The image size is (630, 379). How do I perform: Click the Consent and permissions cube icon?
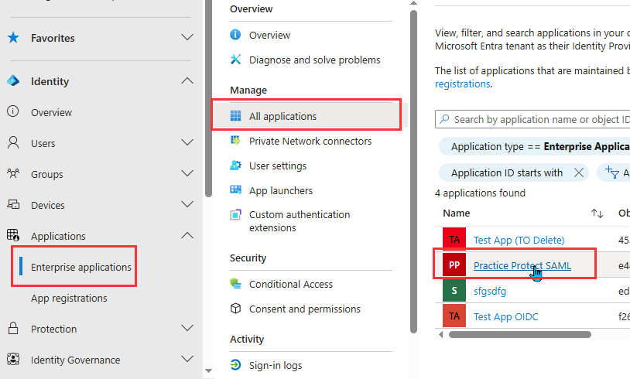coord(235,309)
